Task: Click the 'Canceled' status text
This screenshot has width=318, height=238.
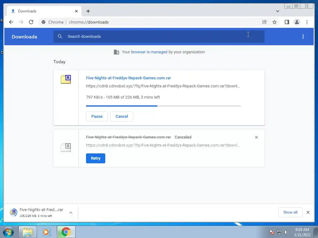Action: (x=183, y=137)
